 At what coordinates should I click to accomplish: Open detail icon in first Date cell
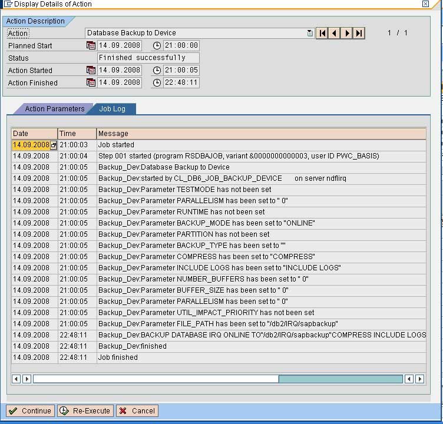[54, 145]
